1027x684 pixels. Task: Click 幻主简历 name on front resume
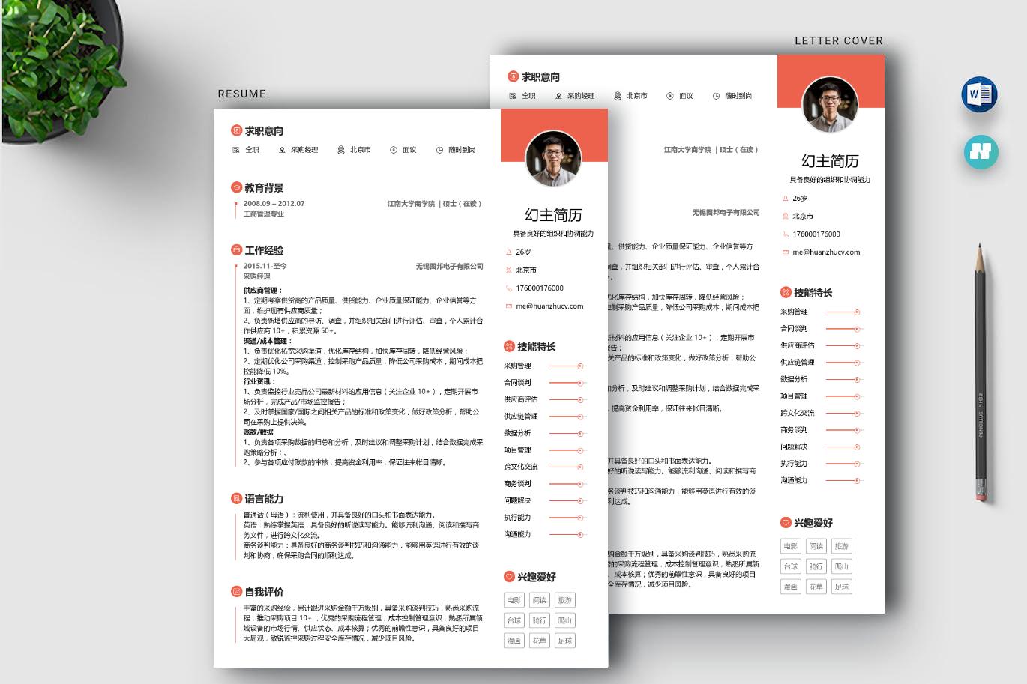click(x=553, y=215)
